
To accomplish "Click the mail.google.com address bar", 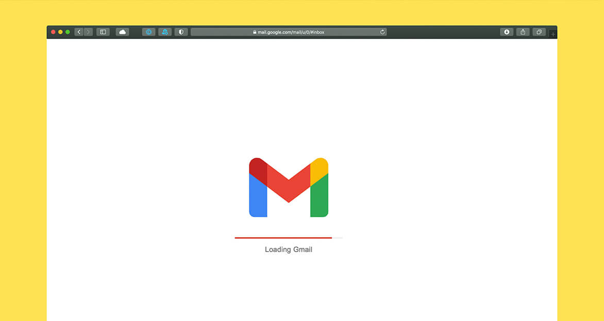I will [x=289, y=32].
